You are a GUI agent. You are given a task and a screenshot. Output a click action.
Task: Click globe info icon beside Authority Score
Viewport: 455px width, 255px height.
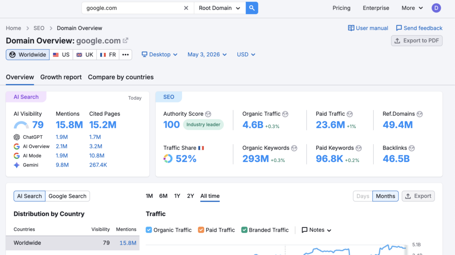click(208, 114)
